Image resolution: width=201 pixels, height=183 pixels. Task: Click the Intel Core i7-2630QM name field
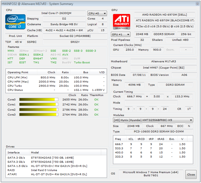56,13
